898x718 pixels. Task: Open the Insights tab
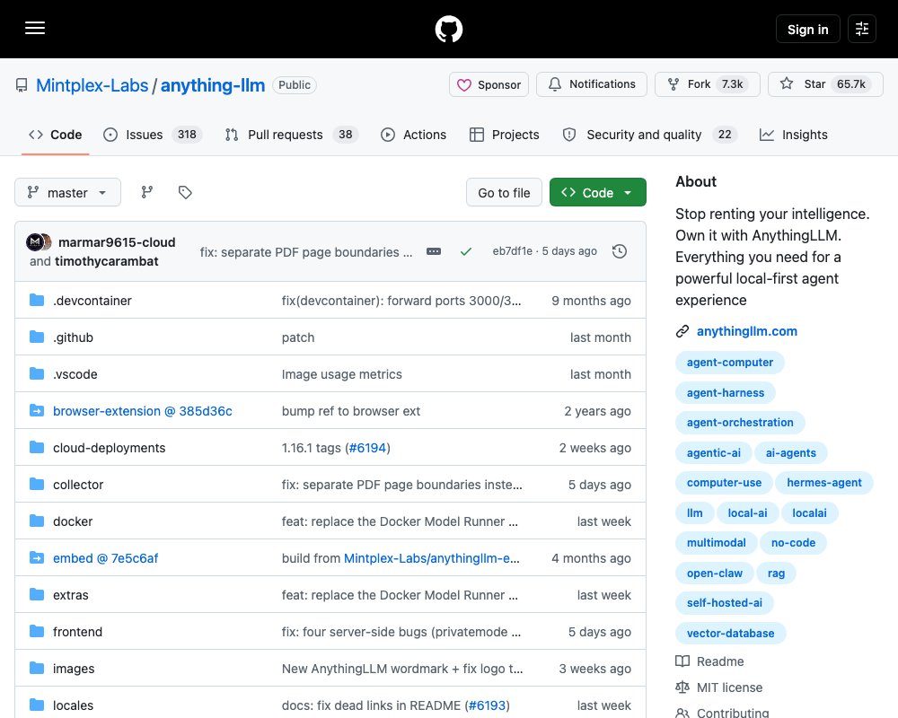pyautogui.click(x=793, y=135)
